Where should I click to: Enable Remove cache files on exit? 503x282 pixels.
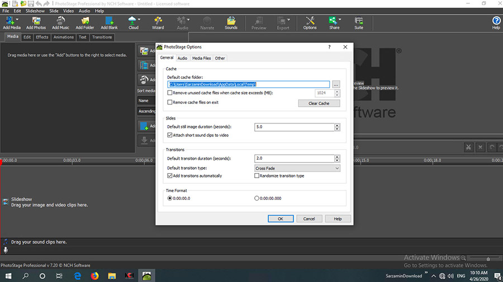(170, 102)
